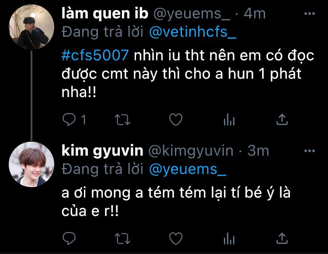Share the làm quen ib tweet

[282, 119]
